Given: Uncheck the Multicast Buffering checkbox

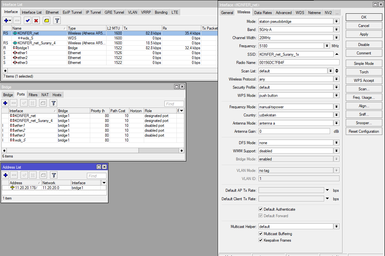Looking at the screenshot, I should click(260, 234).
